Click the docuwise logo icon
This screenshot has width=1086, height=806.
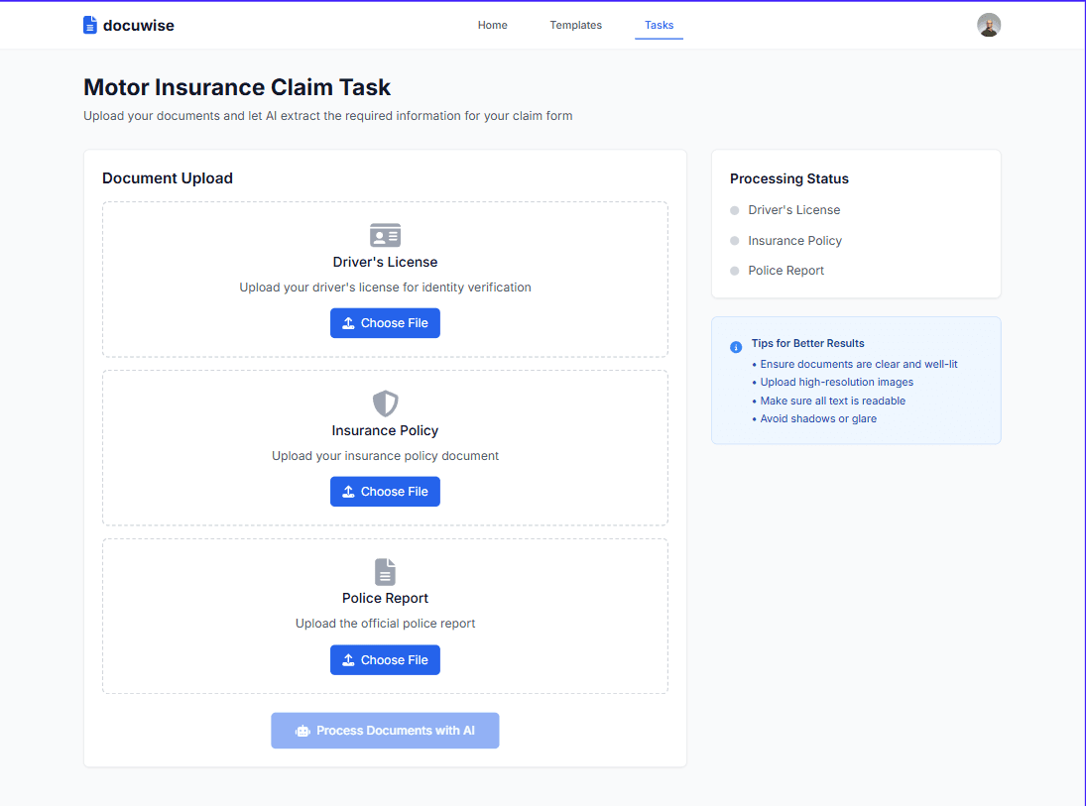[89, 25]
